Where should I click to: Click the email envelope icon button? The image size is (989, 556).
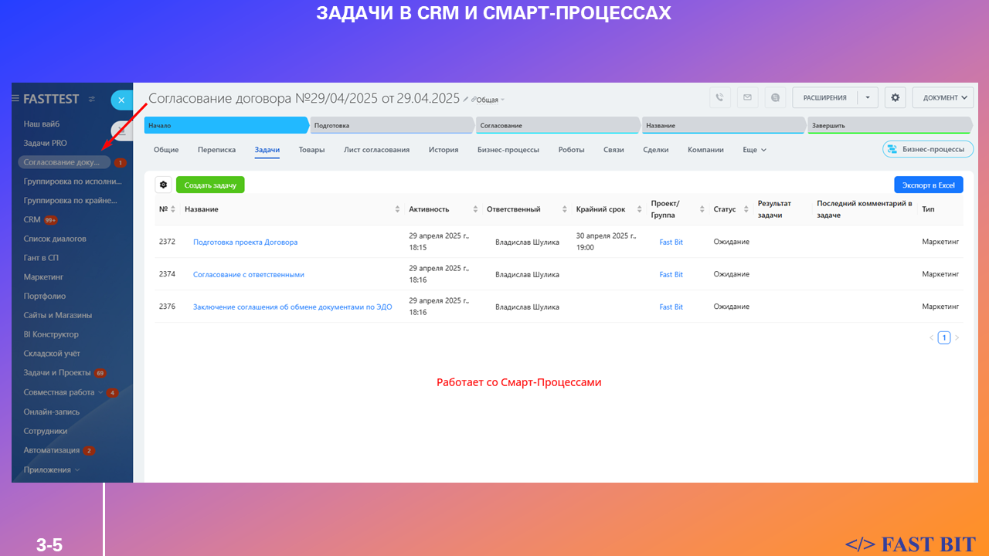[x=746, y=98]
